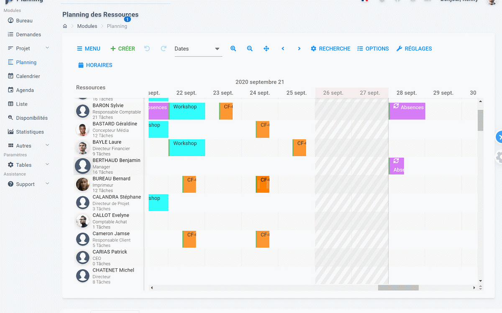This screenshot has width=502, height=313.
Task: Open the MENU toolbar button
Action: 88,49
